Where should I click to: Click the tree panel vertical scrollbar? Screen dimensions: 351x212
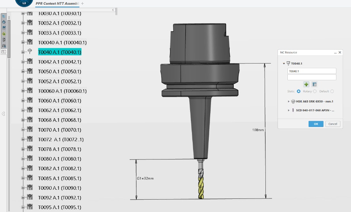[x=9, y=39]
